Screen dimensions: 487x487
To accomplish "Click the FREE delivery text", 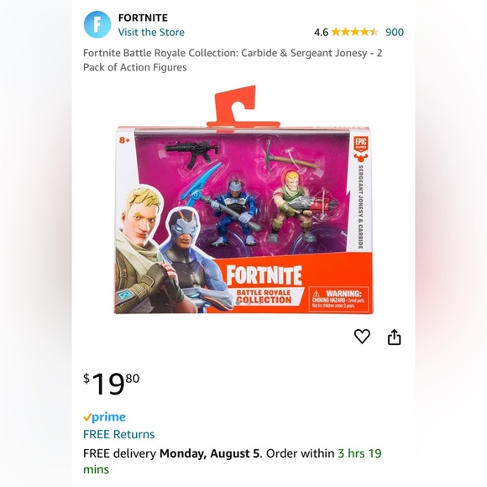I will 119,453.
